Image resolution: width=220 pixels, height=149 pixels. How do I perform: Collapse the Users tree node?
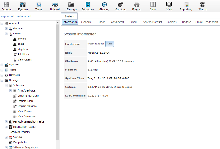tap(6, 34)
